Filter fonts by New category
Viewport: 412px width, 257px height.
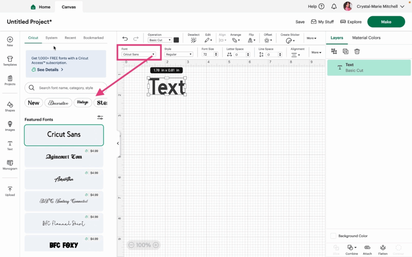[34, 102]
